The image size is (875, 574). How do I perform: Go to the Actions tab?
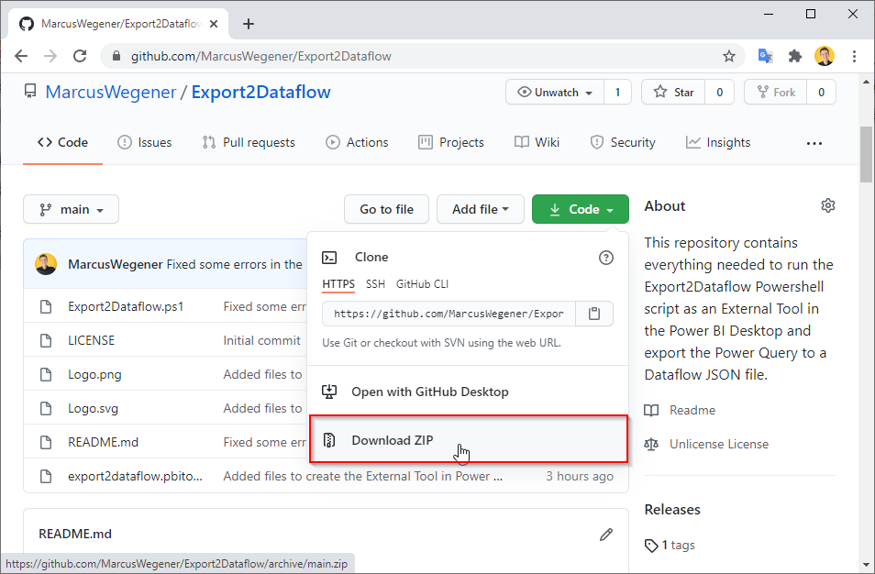(357, 143)
